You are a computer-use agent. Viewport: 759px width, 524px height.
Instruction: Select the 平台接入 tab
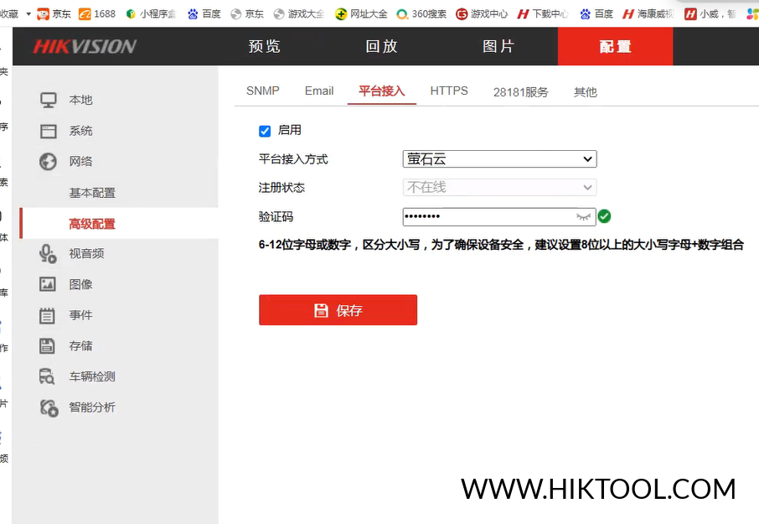(381, 91)
